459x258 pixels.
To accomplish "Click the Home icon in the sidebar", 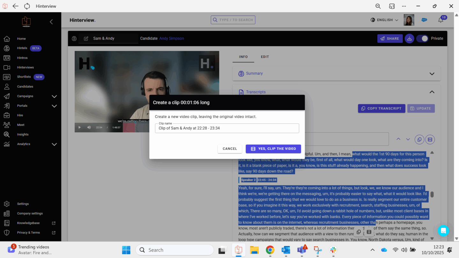I will click(x=7, y=39).
